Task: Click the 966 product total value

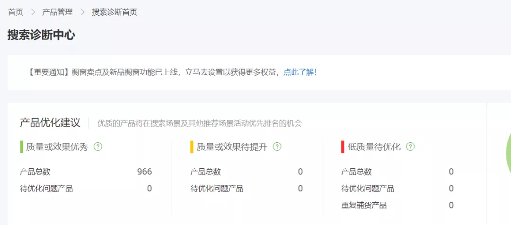Action: coord(145,172)
